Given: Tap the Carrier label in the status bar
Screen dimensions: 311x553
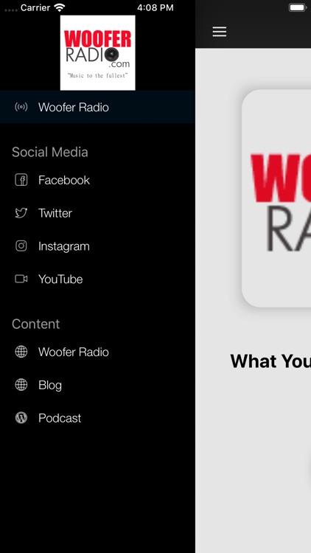Looking at the screenshot, I should (x=35, y=7).
